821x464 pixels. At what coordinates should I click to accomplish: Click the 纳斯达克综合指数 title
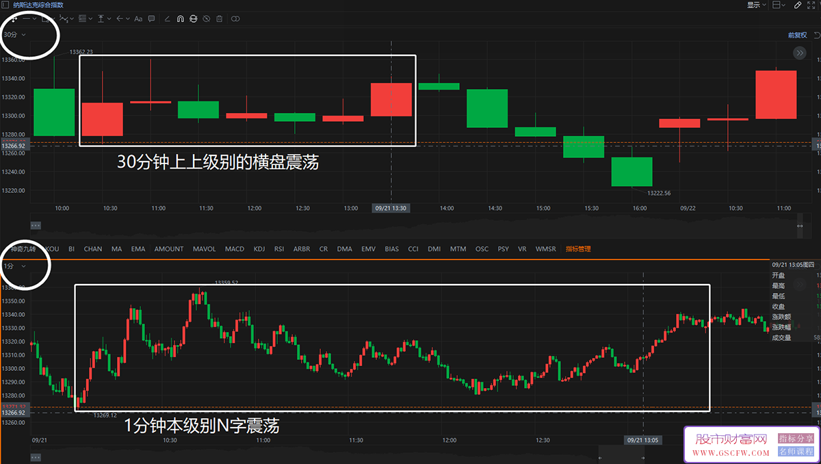pos(38,5)
